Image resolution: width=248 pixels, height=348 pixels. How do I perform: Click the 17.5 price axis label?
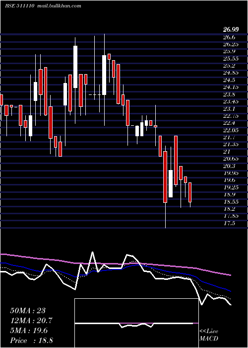pyautogui.click(x=229, y=223)
